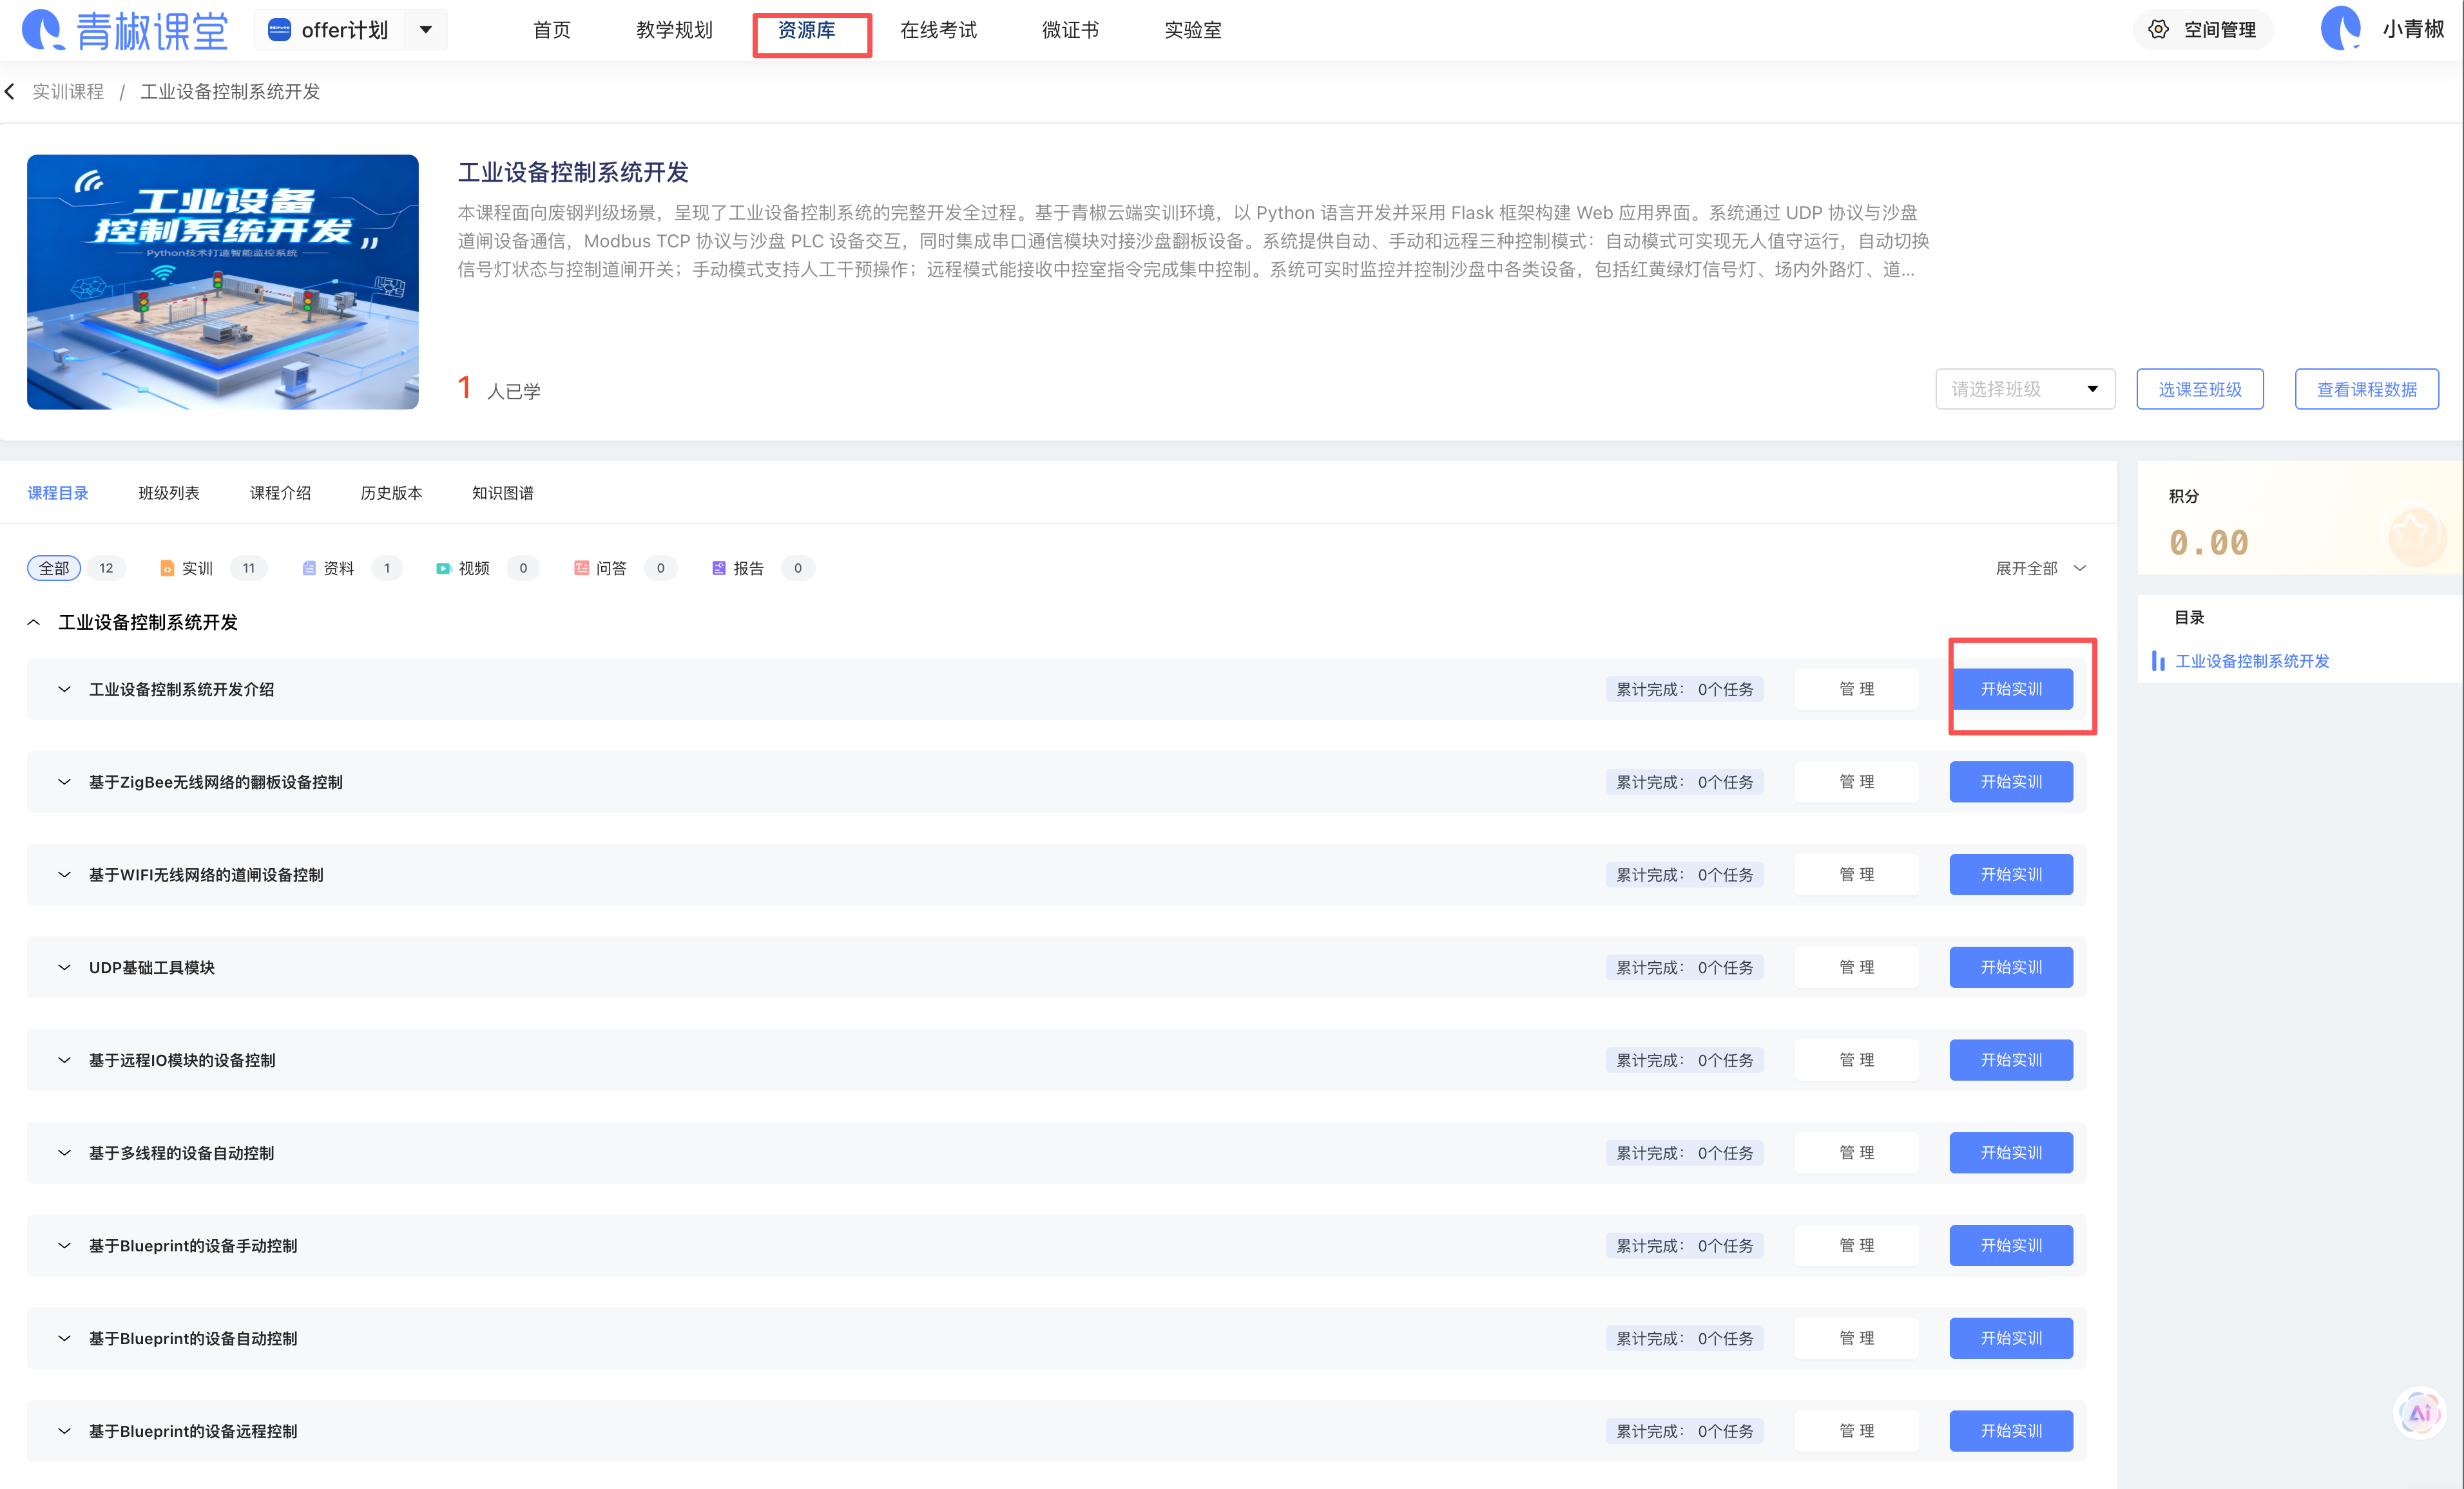Click the 小青椒 user avatar
Image resolution: width=2464 pixels, height=1489 pixels.
coord(2340,29)
